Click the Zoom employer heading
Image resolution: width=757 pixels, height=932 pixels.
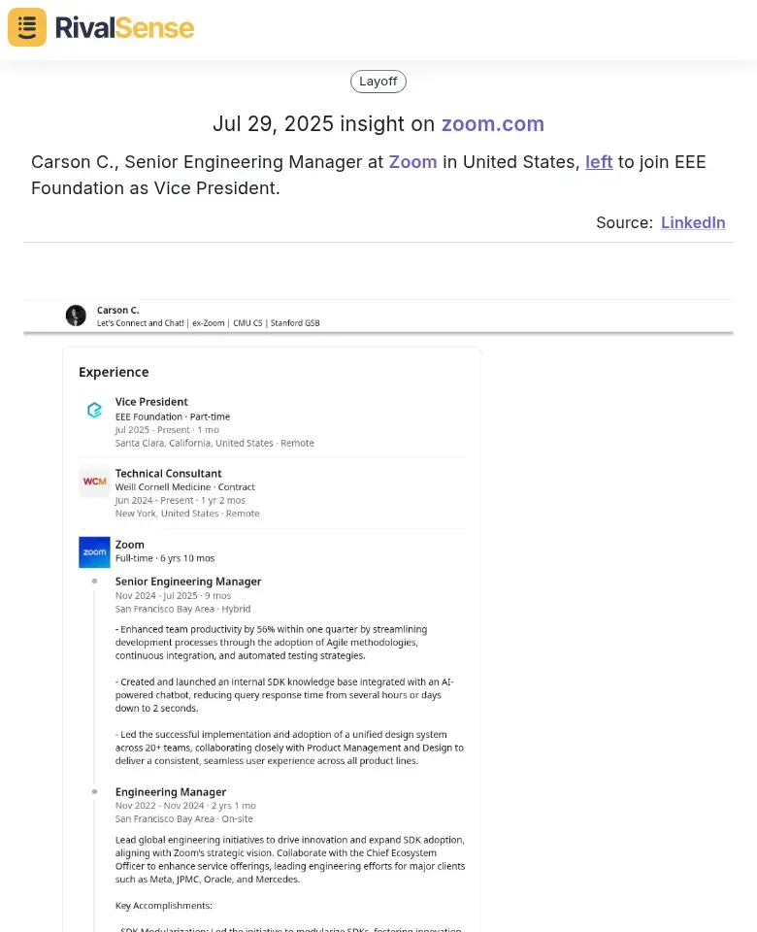click(x=129, y=545)
